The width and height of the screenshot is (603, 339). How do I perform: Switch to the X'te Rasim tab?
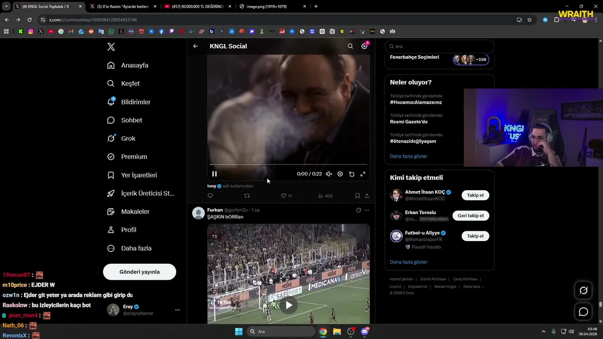(123, 7)
